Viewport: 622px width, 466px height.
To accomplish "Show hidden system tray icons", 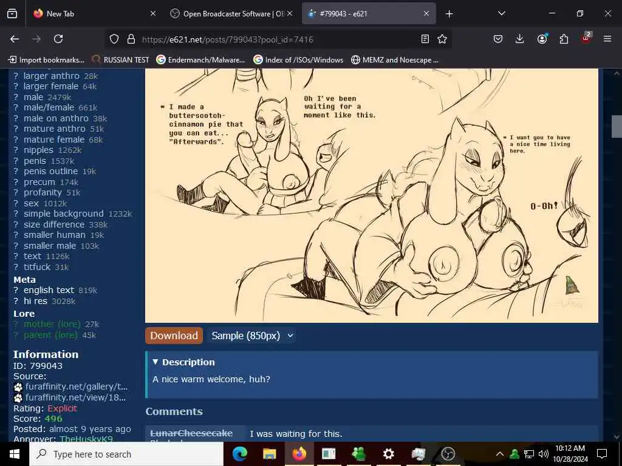I will click(500, 454).
